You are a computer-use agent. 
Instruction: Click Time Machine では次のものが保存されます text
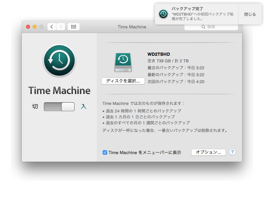coord(144,103)
